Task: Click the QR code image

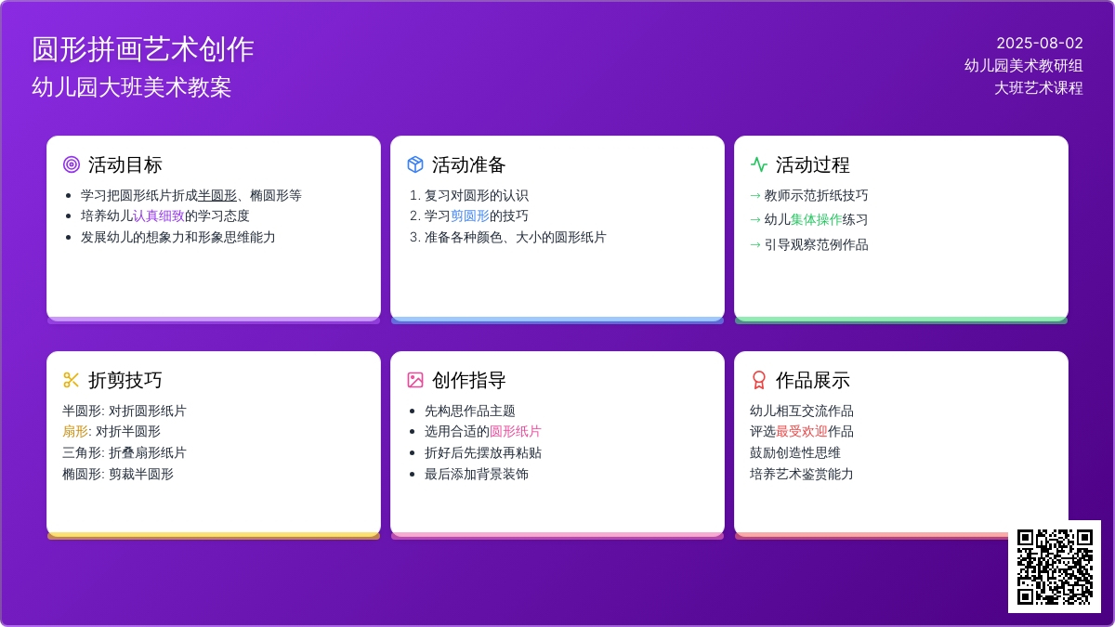Action: (x=1055, y=567)
